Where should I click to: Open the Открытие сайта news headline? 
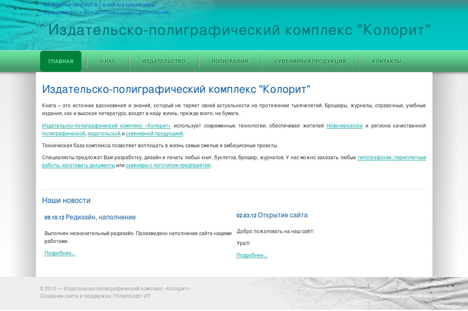[x=282, y=215]
